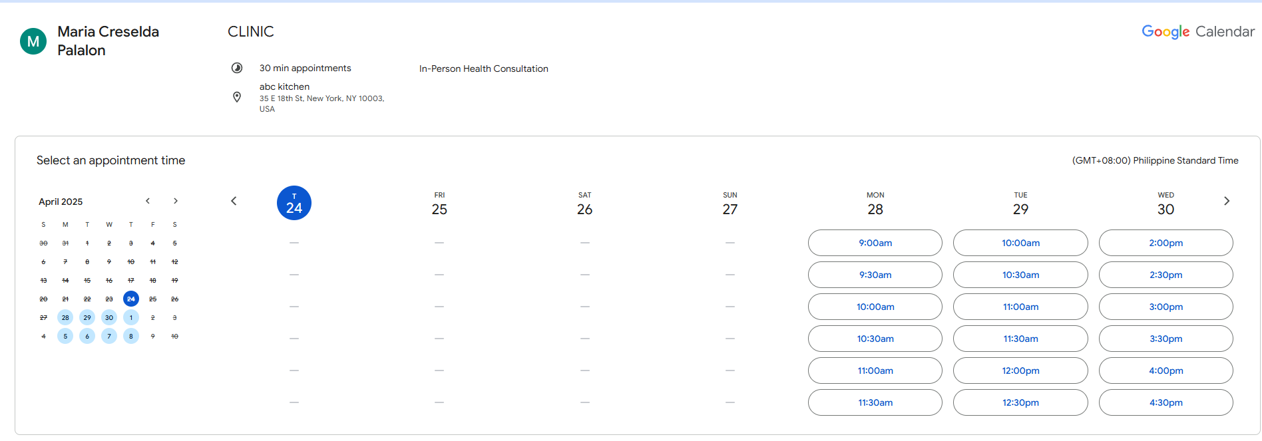Pick May 8 in the mini calendar
The height and width of the screenshot is (441, 1262).
[x=131, y=336]
